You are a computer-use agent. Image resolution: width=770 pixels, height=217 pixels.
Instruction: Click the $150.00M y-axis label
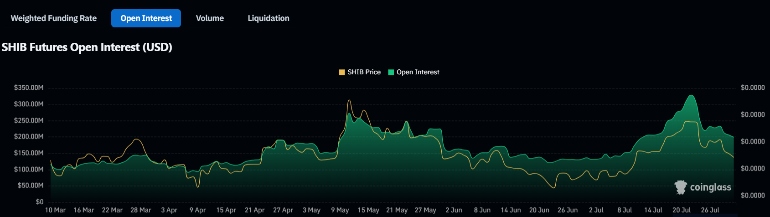click(x=29, y=153)
